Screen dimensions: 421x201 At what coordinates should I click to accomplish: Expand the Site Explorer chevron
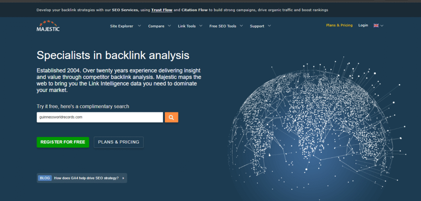pos(139,26)
